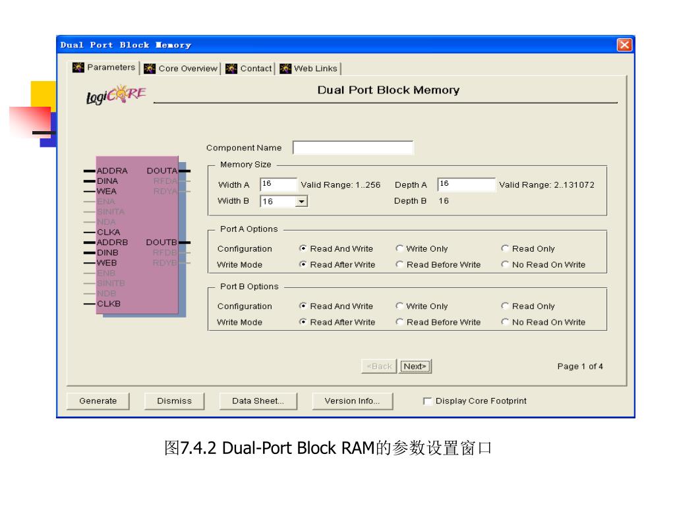This screenshot has width=675, height=506.
Task: Click the WEB pin label in diagram
Action: [x=107, y=263]
